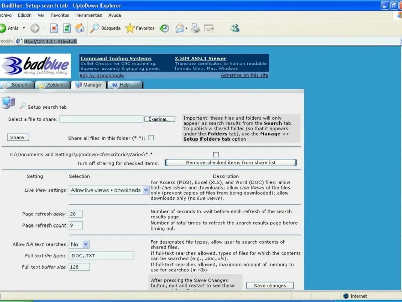The image size is (402, 302).
Task: Expand the Mail icon dropdown arrow
Action: point(186,28)
